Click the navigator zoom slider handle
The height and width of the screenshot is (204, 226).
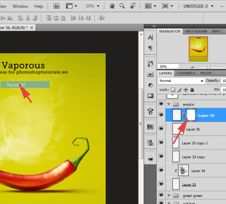coord(208,66)
